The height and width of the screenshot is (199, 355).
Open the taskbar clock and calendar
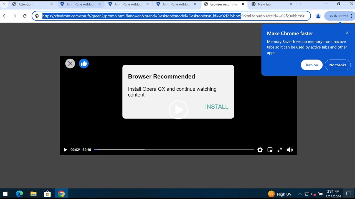point(333,194)
